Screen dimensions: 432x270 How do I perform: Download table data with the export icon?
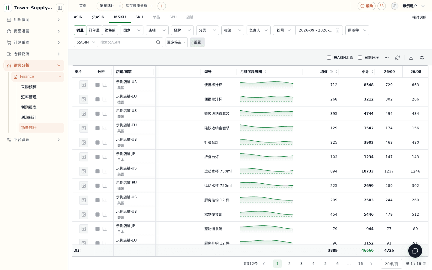click(x=411, y=58)
